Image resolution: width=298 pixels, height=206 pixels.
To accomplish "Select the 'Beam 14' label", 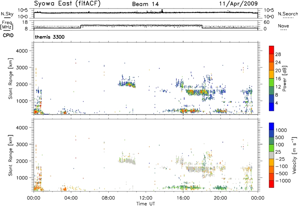I will [145, 4].
